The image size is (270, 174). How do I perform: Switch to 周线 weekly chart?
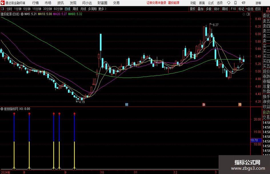point(75,9)
